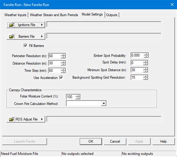This screenshot has width=177, height=157.
Task: Click the Foliar Moisture Content field
Action: point(71,97)
